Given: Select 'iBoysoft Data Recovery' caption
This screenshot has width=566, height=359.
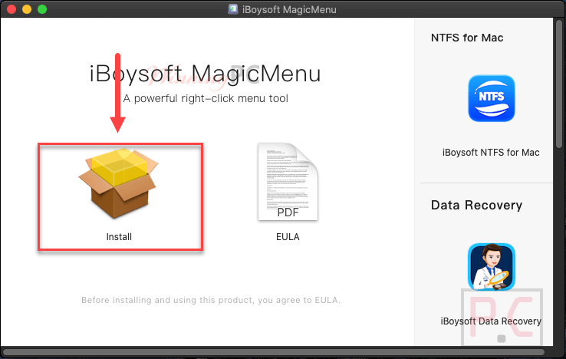Looking at the screenshot, I should pyautogui.click(x=491, y=321).
